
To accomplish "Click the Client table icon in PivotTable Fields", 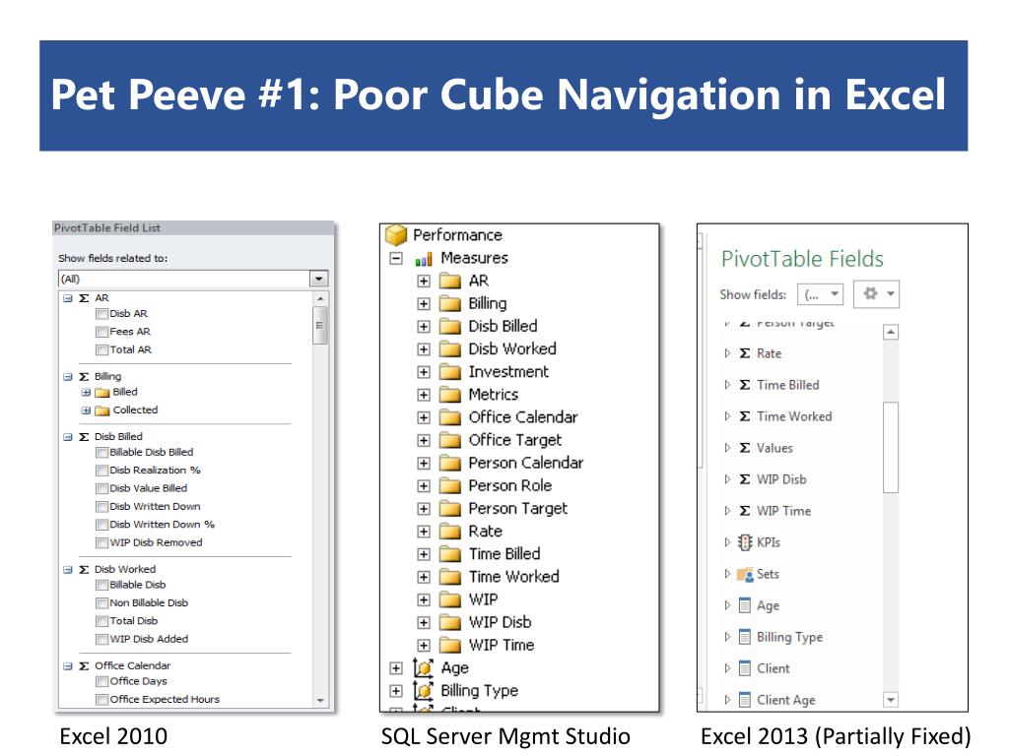I will (x=745, y=668).
